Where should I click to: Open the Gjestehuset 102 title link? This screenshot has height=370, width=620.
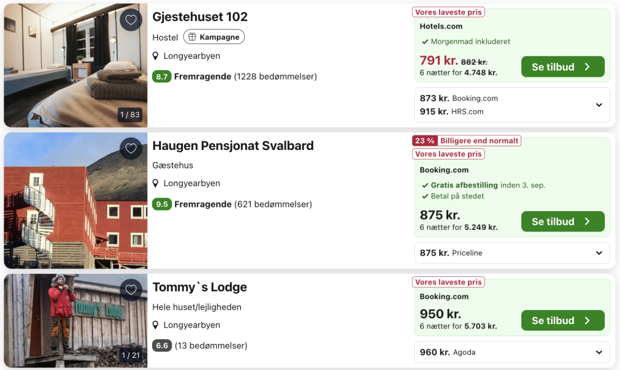coord(200,17)
